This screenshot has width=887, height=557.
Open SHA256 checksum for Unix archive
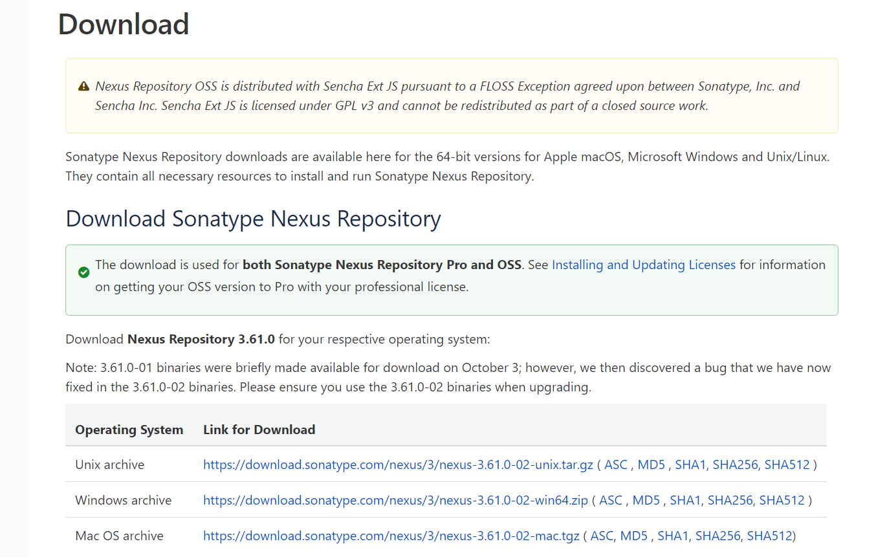coord(735,464)
